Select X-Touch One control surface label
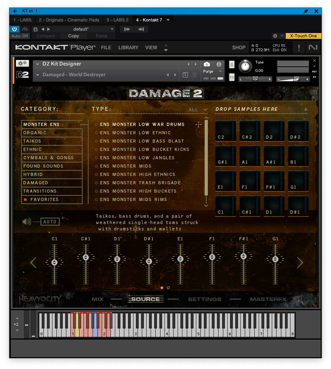This screenshot has height=369, width=331. coord(303,36)
